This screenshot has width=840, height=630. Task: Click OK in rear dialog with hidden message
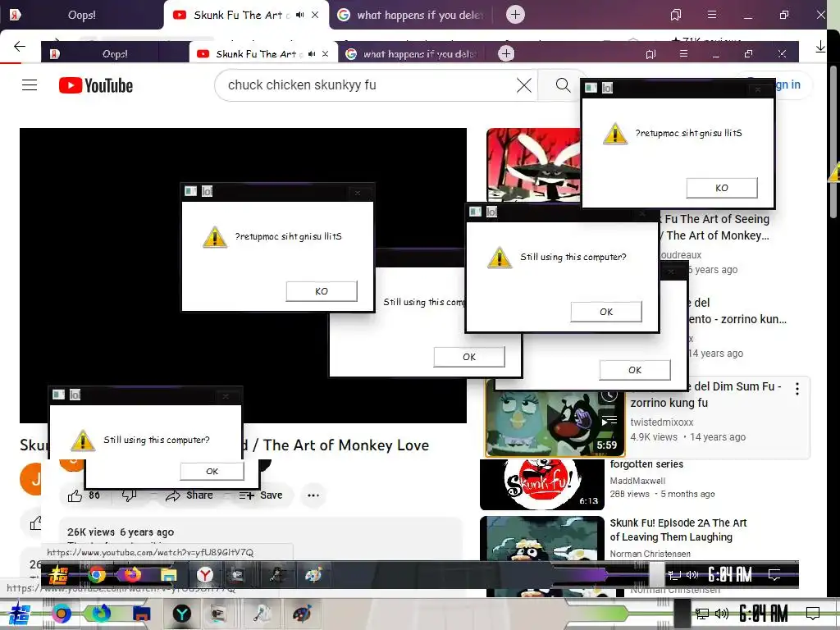click(635, 370)
